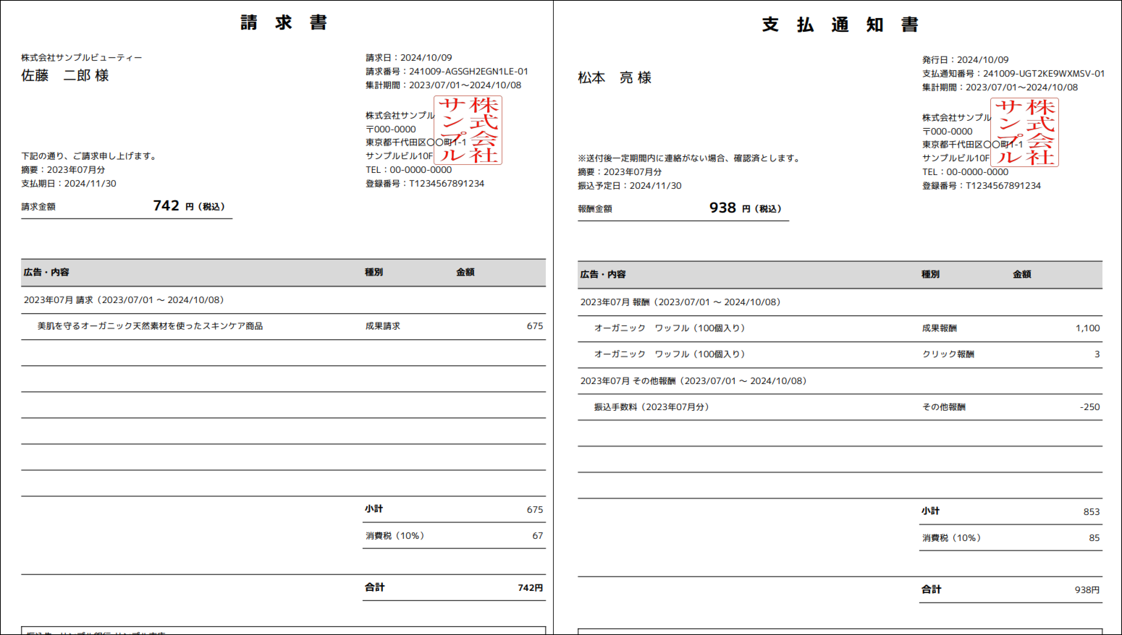This screenshot has width=1122, height=635.
Task: Click invoice 摘要：2023年07月分 line
Action: point(63,170)
